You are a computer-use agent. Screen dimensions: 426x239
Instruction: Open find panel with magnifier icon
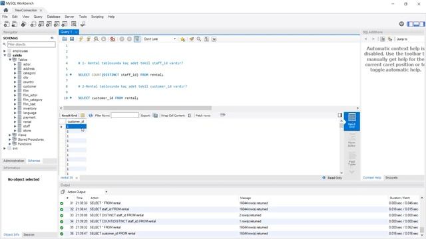coord(199,39)
